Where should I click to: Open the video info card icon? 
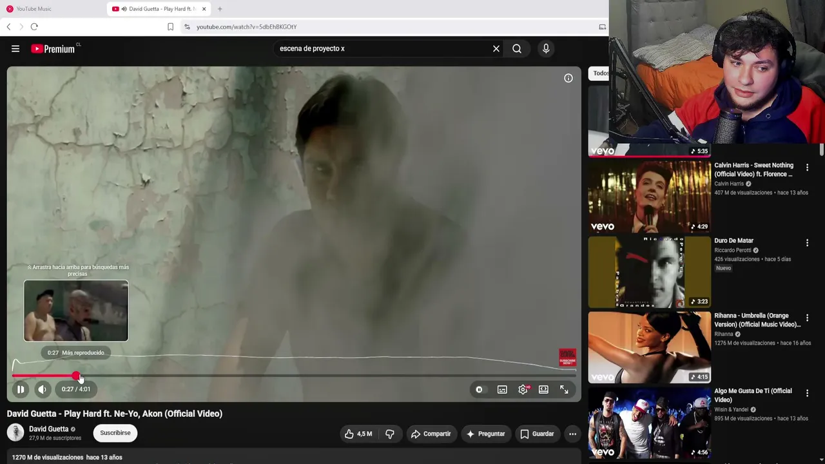click(568, 78)
